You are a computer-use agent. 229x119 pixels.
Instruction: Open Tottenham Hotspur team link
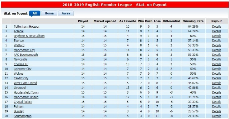click(x=26, y=26)
